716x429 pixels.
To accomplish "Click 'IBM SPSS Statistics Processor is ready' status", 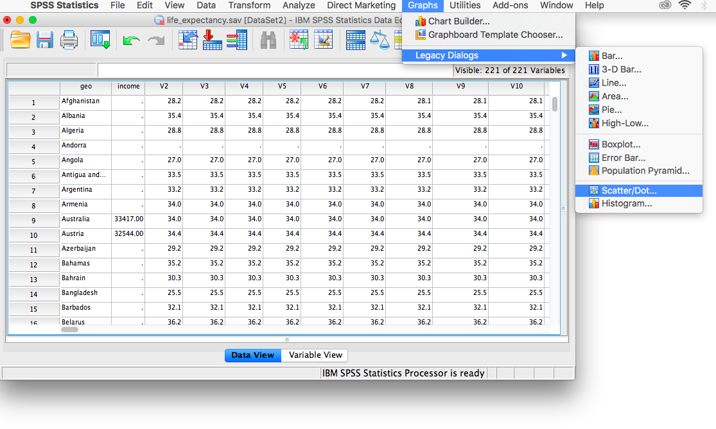I will [403, 373].
